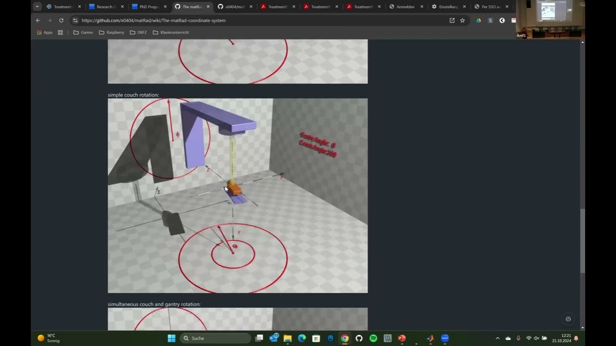
Task: Close the Research tab
Action: click(122, 7)
